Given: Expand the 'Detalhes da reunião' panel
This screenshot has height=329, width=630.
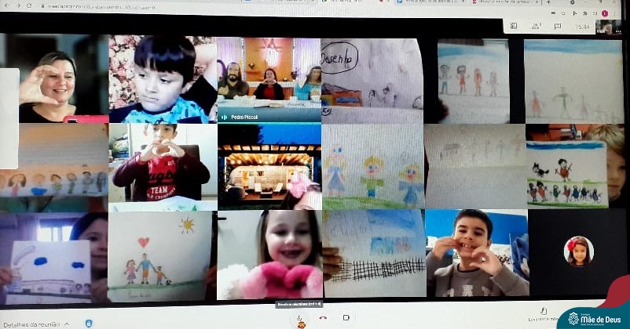Looking at the screenshot, I should [x=66, y=324].
